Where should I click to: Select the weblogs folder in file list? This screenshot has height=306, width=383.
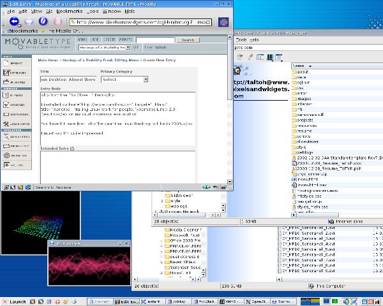pyautogui.click(x=303, y=152)
